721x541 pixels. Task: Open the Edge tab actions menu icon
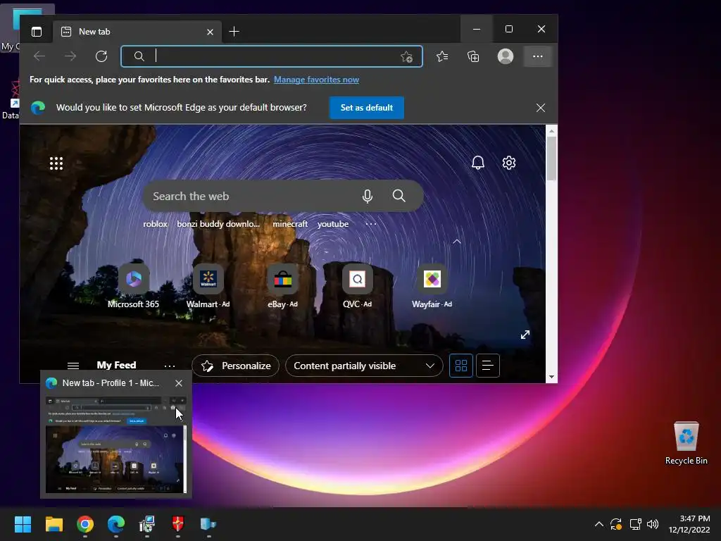[x=37, y=31]
